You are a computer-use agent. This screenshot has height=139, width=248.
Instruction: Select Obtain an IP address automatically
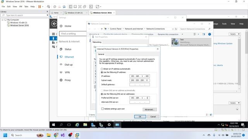102,69
